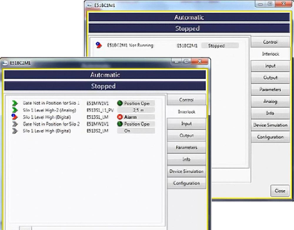Click Close button in back window
The height and width of the screenshot is (230, 294).
point(280,191)
